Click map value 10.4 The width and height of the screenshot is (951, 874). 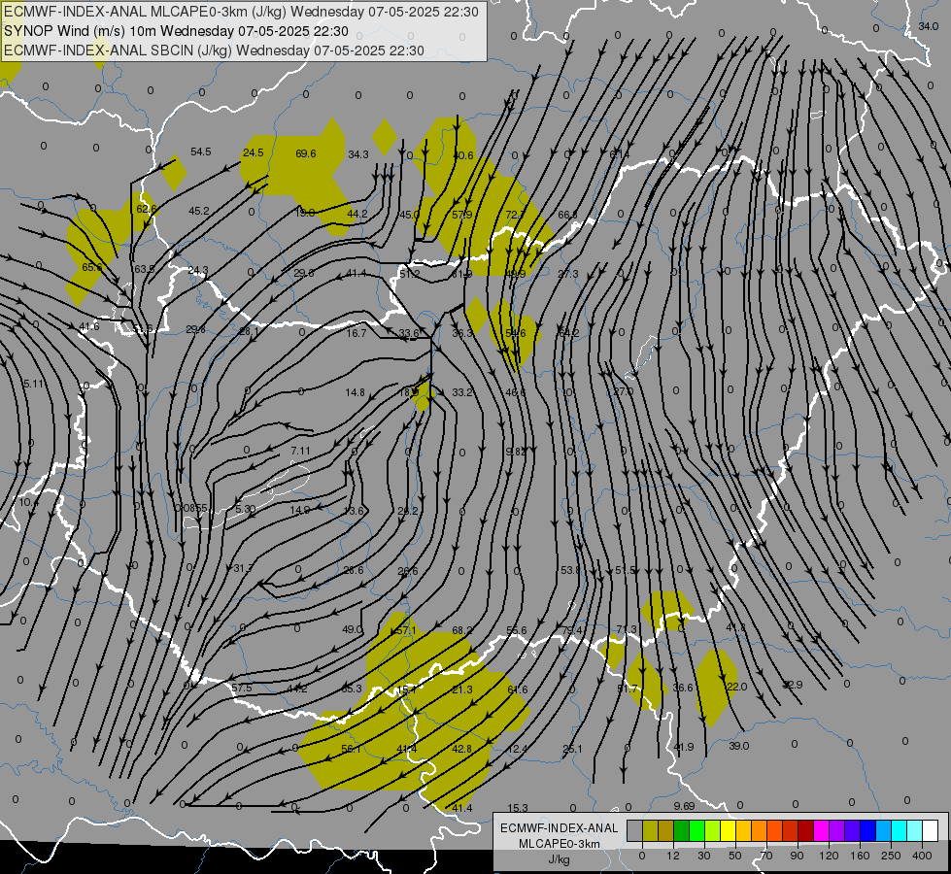point(28,502)
